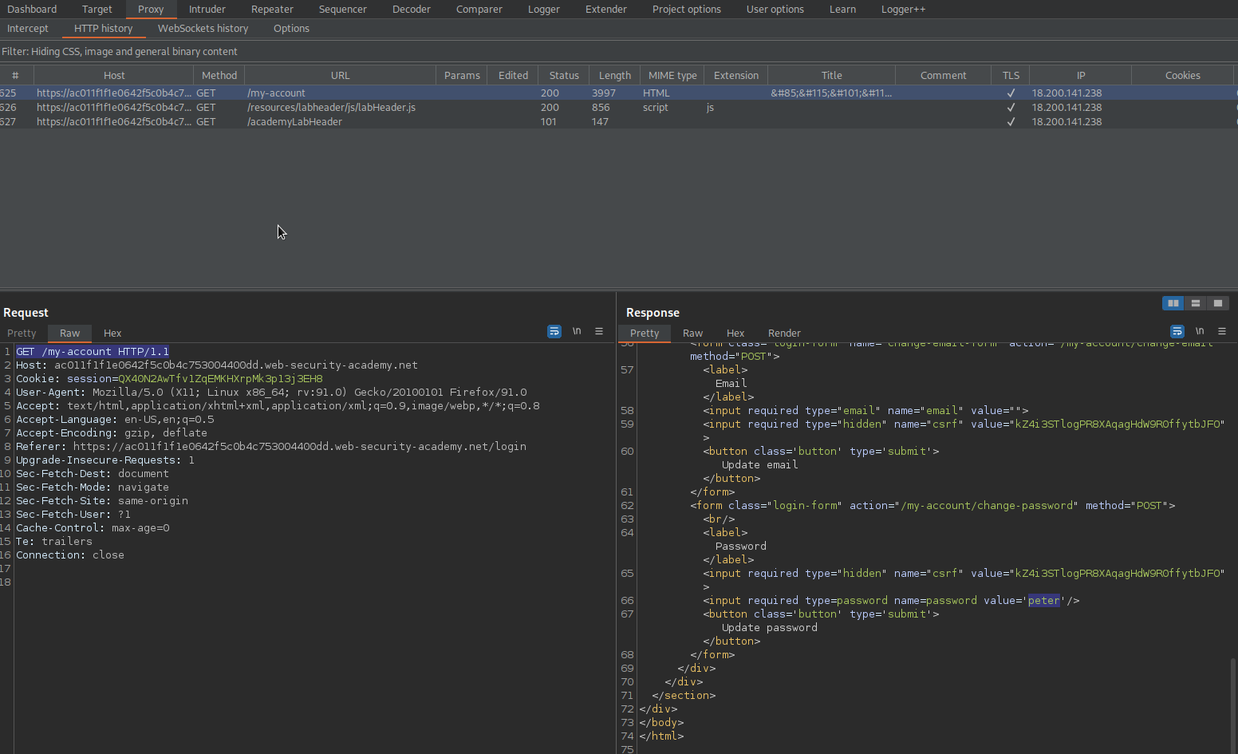Switch Response view to Raw
Screen dimensions: 1238x754
click(x=693, y=334)
